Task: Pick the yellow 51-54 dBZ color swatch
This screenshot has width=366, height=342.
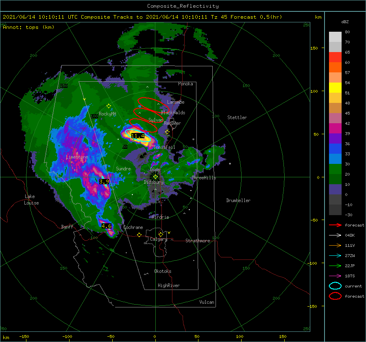Action: (335, 88)
